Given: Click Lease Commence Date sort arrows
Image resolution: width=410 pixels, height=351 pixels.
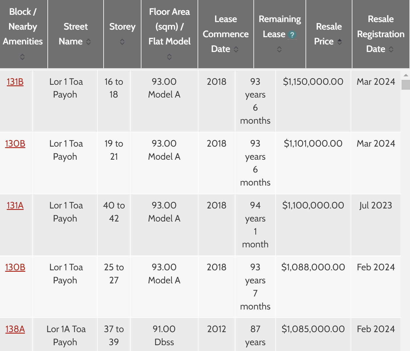Looking at the screenshot, I should click(x=236, y=49).
